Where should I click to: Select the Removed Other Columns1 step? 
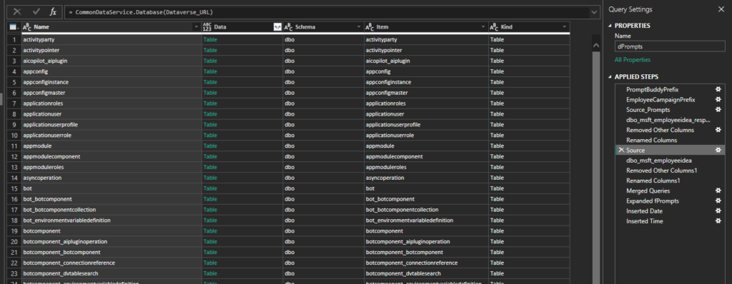[x=661, y=171]
